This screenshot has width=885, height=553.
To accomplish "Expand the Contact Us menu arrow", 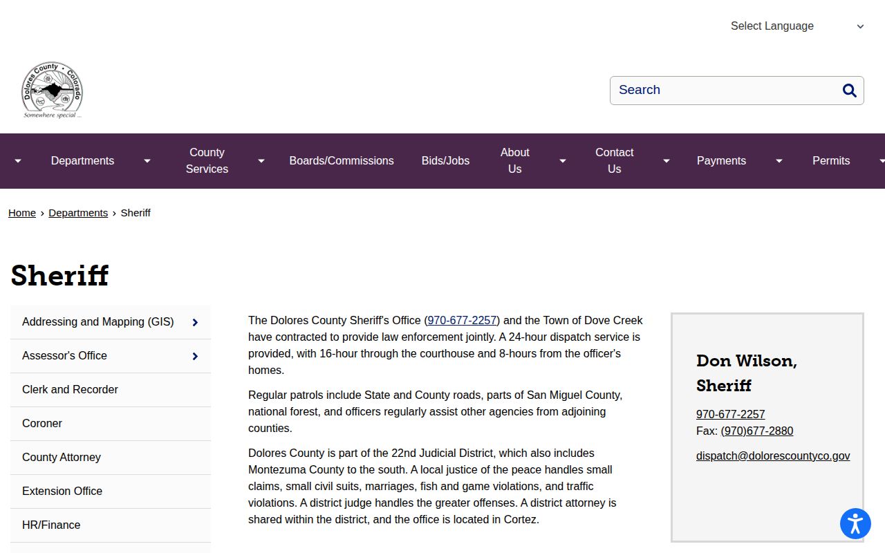I will point(667,161).
